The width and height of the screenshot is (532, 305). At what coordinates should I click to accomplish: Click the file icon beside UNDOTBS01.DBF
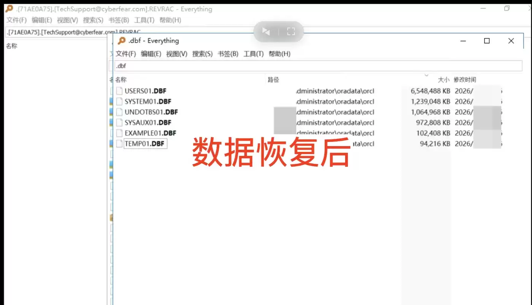click(119, 112)
